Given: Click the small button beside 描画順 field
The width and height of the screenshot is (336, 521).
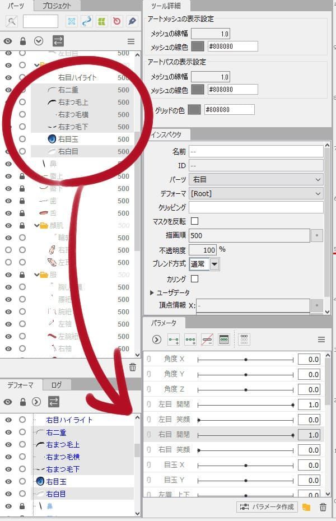Looking at the screenshot, I should [x=317, y=236].
